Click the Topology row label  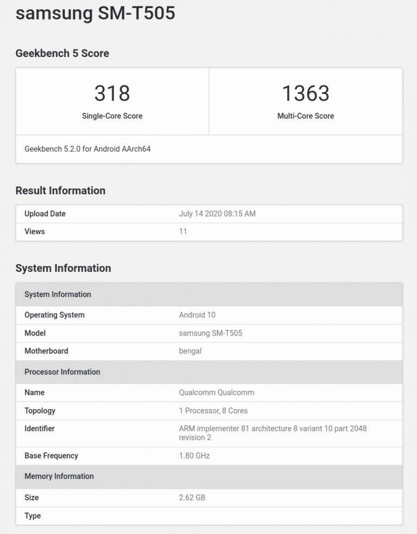pyautogui.click(x=40, y=411)
